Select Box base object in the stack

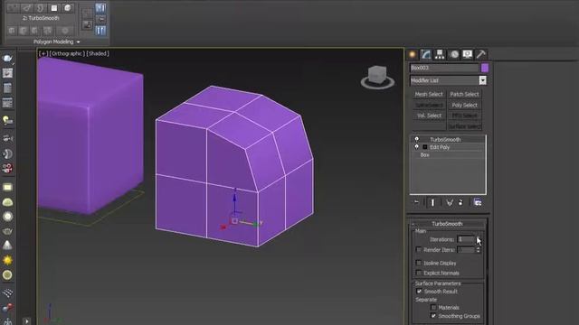(424, 155)
